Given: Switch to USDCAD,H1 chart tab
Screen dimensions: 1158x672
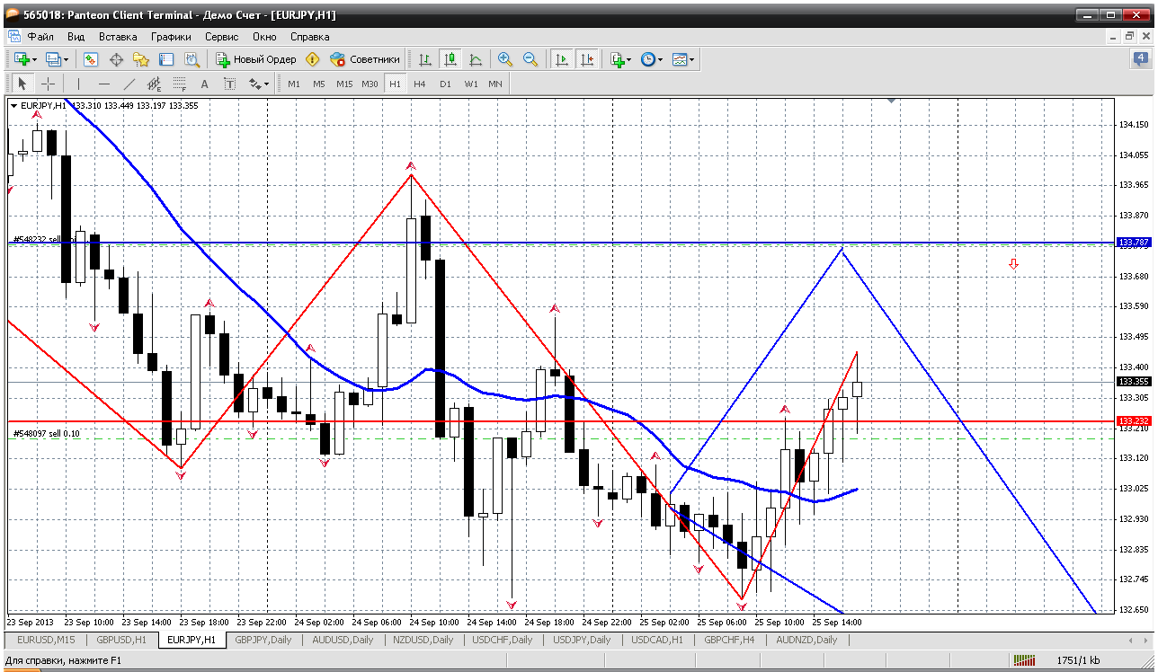Looking at the screenshot, I should pos(657,640).
